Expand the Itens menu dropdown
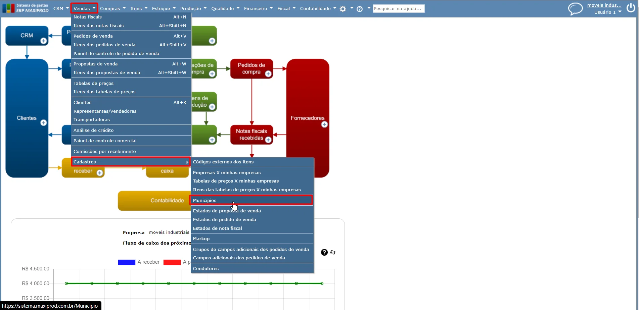 tap(139, 8)
